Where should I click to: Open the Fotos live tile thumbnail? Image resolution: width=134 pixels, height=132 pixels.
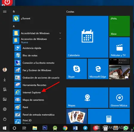tap(119, 69)
